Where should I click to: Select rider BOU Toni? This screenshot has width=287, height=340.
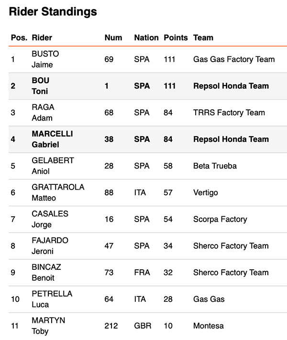tap(40, 86)
